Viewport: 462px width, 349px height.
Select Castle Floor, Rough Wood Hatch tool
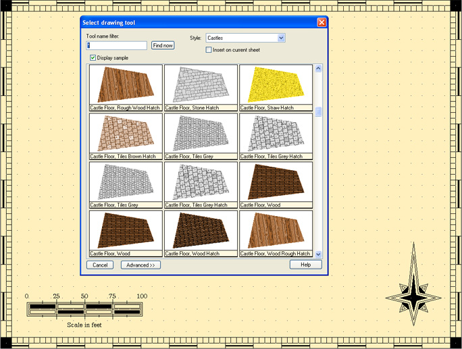pyautogui.click(x=126, y=88)
